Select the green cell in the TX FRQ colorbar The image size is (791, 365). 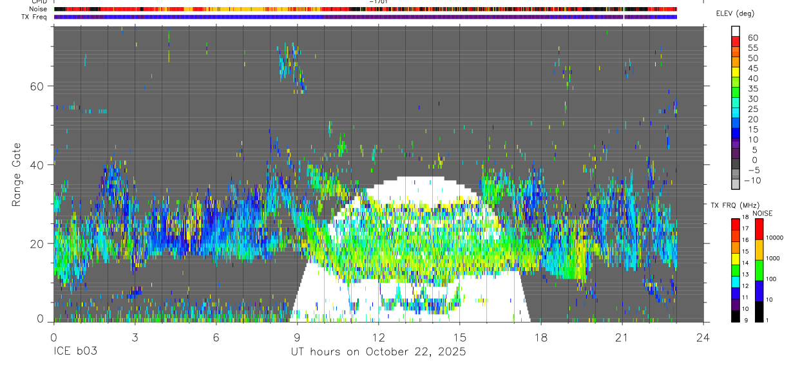pos(735,270)
